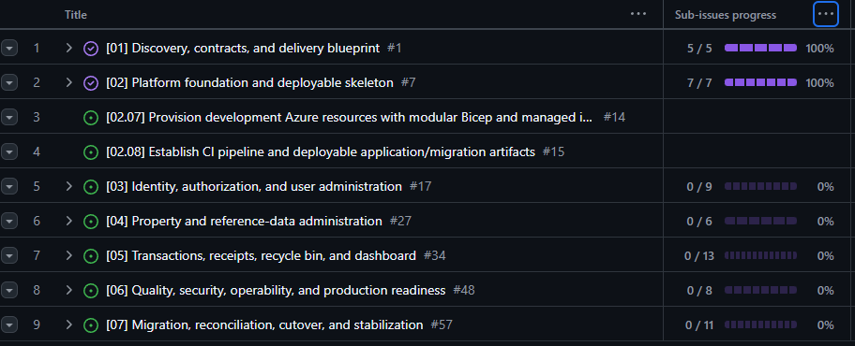This screenshot has width=855, height=346.
Task: Click open status icon of issue #27
Action: pos(91,222)
